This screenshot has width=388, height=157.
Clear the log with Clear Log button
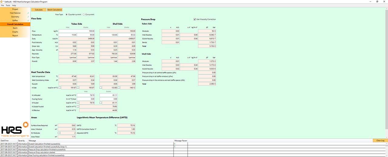[380, 141]
